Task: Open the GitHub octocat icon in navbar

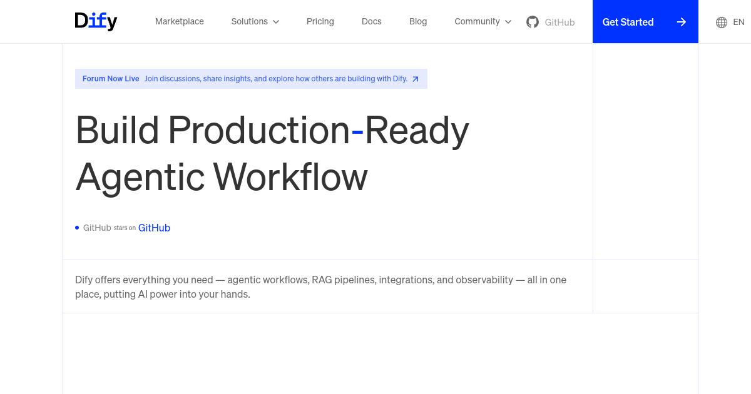Action: click(x=533, y=22)
